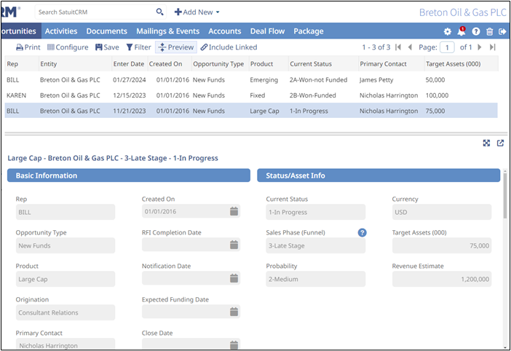This screenshot has height=351, width=511.
Task: View notifications bell icon
Action: (462, 31)
